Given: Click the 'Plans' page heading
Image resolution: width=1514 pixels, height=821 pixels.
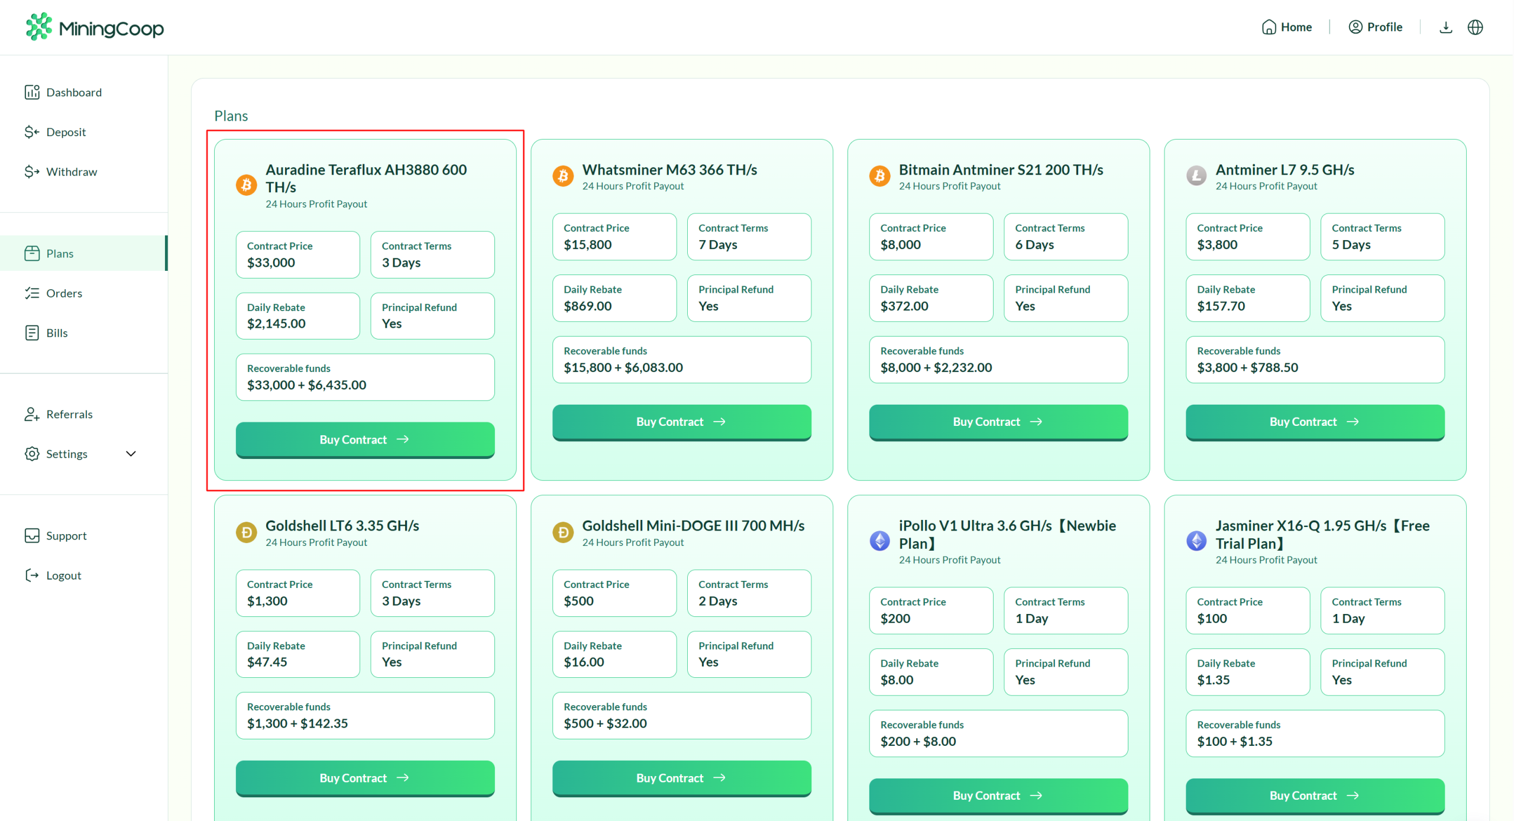Looking at the screenshot, I should click(231, 116).
